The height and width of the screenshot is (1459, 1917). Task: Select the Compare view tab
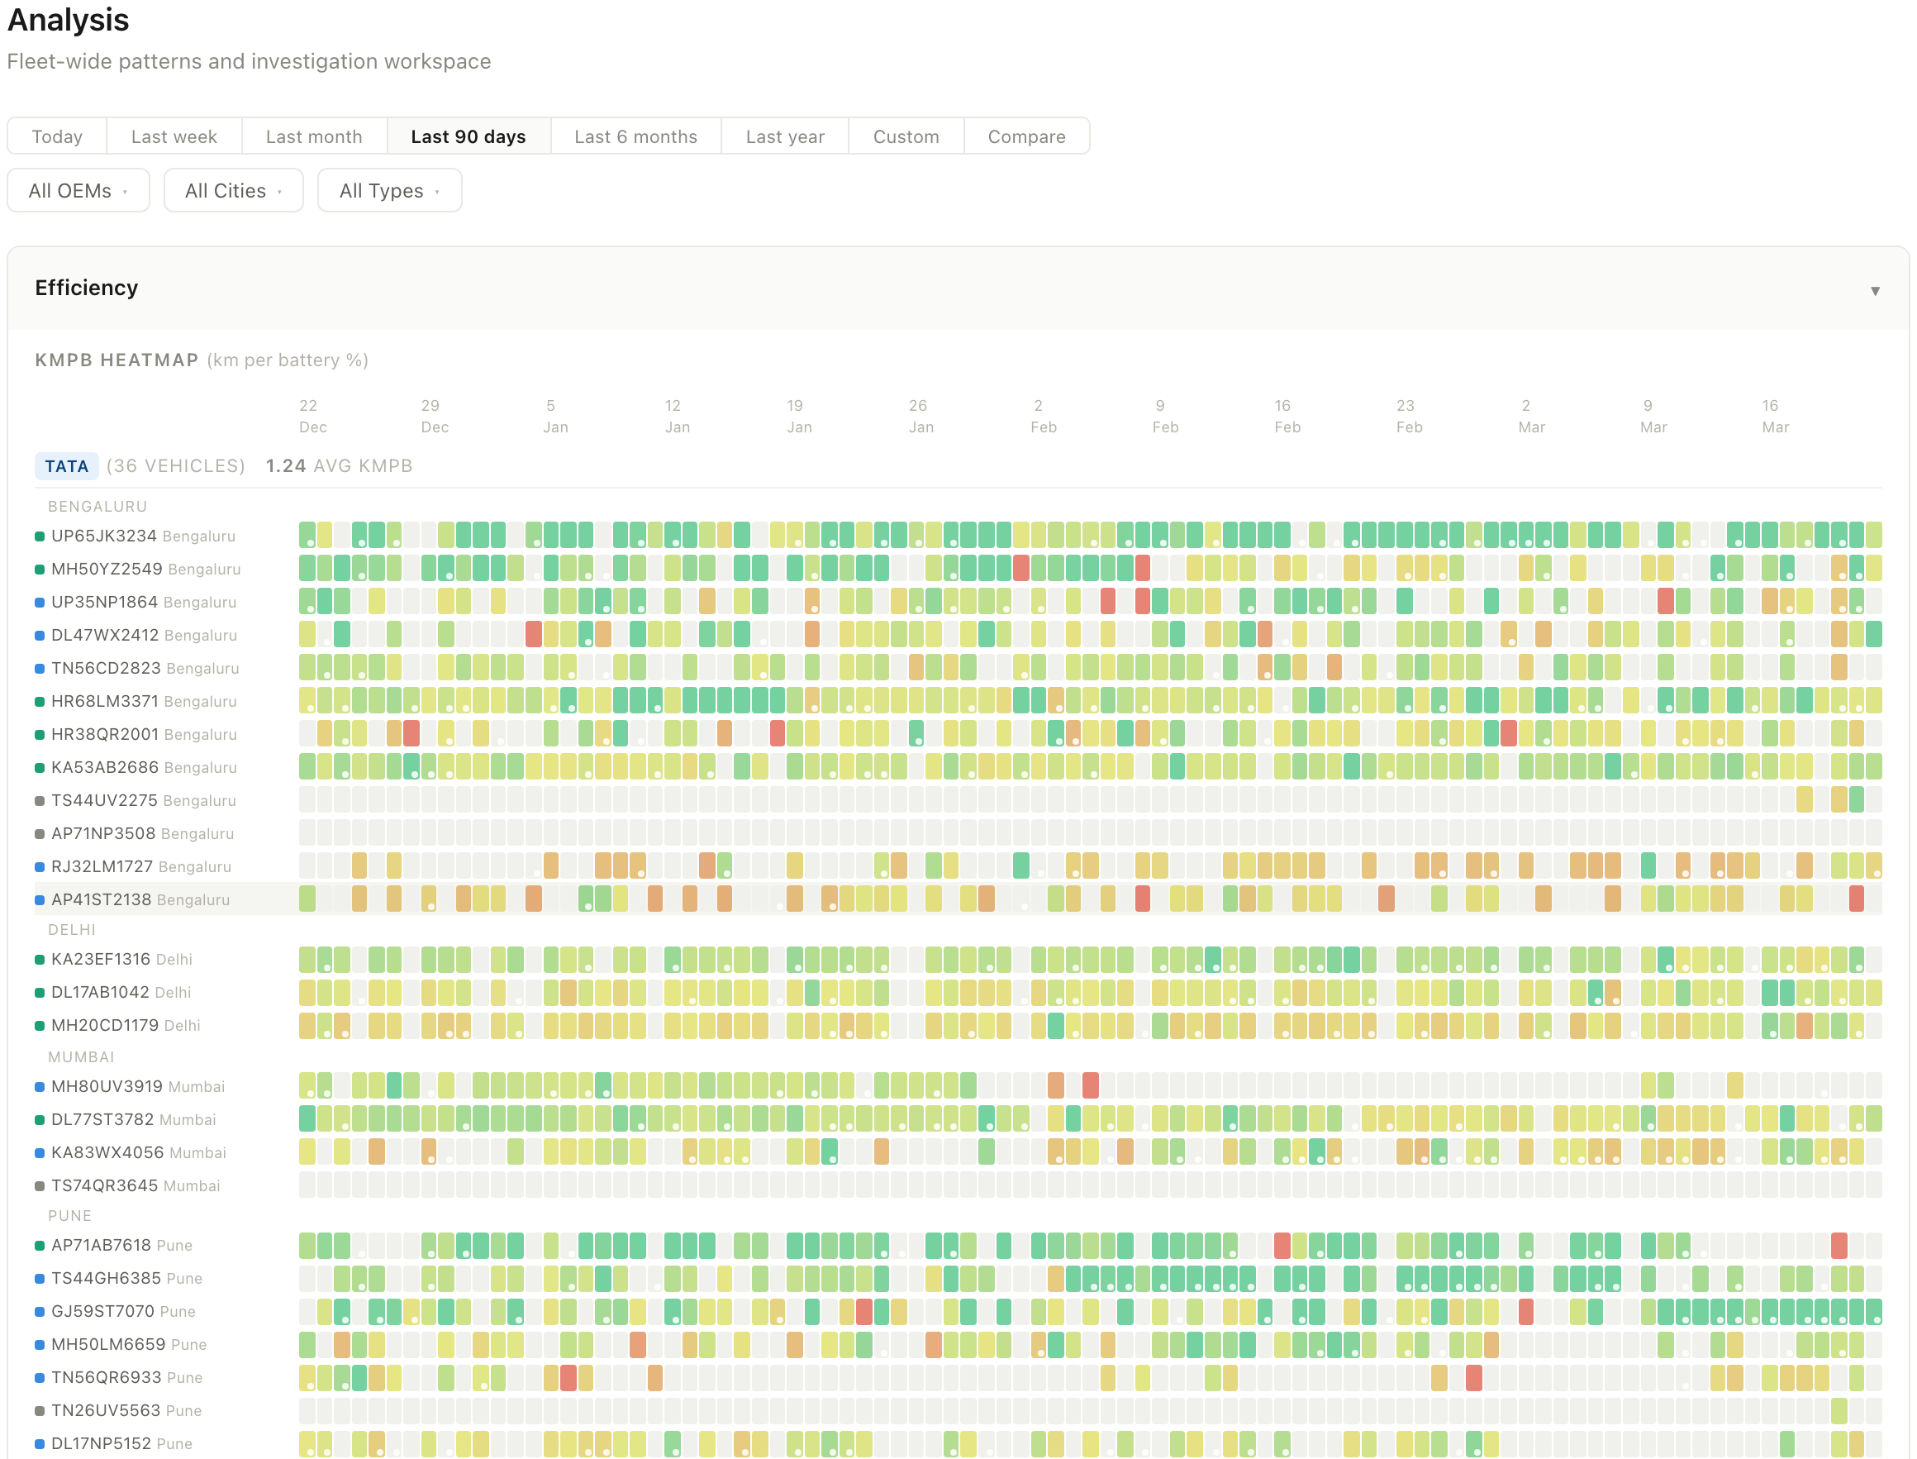pos(1026,136)
